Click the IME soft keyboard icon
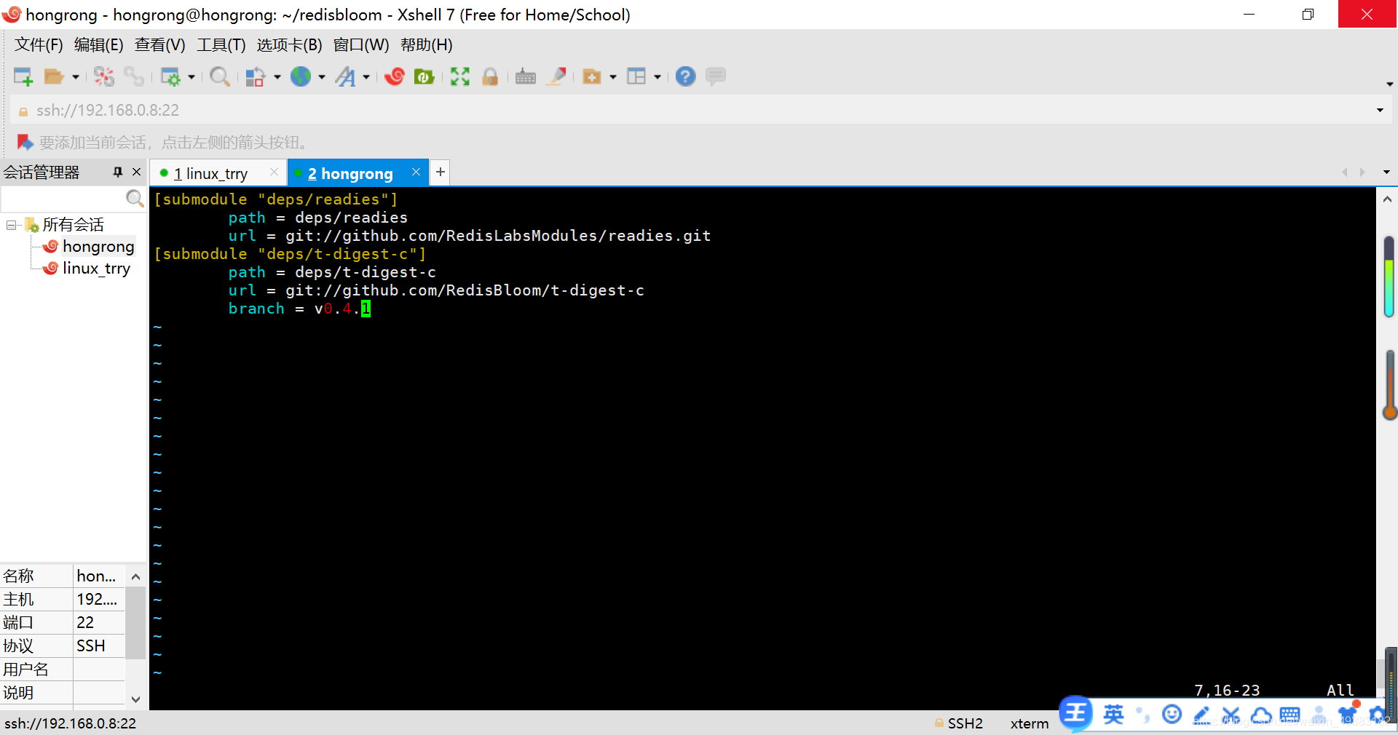The width and height of the screenshot is (1398, 735). click(x=1290, y=715)
